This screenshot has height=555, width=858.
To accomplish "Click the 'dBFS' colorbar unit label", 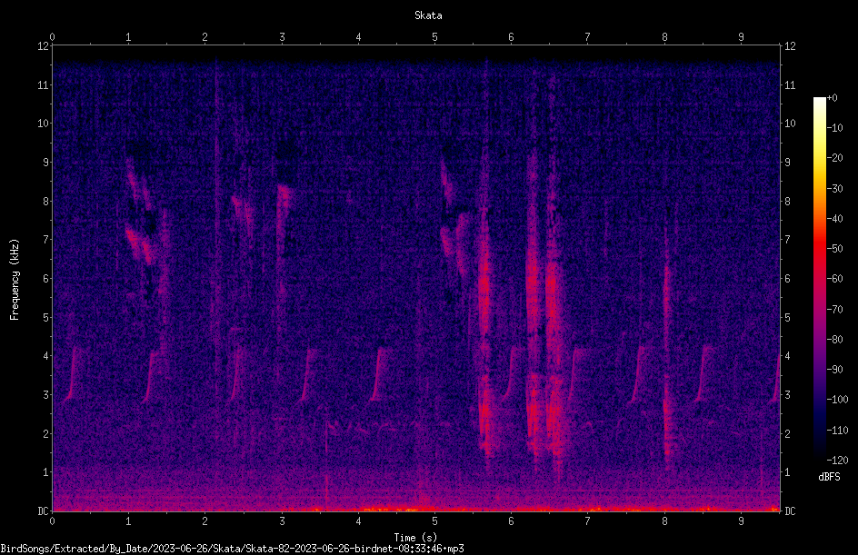I will 829,477.
